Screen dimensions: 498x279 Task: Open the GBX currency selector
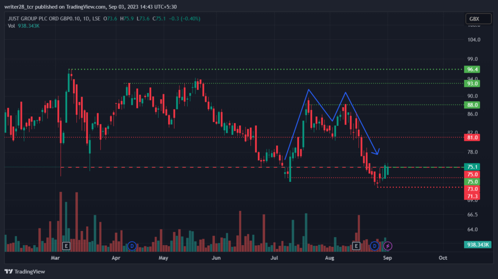[x=479, y=19]
